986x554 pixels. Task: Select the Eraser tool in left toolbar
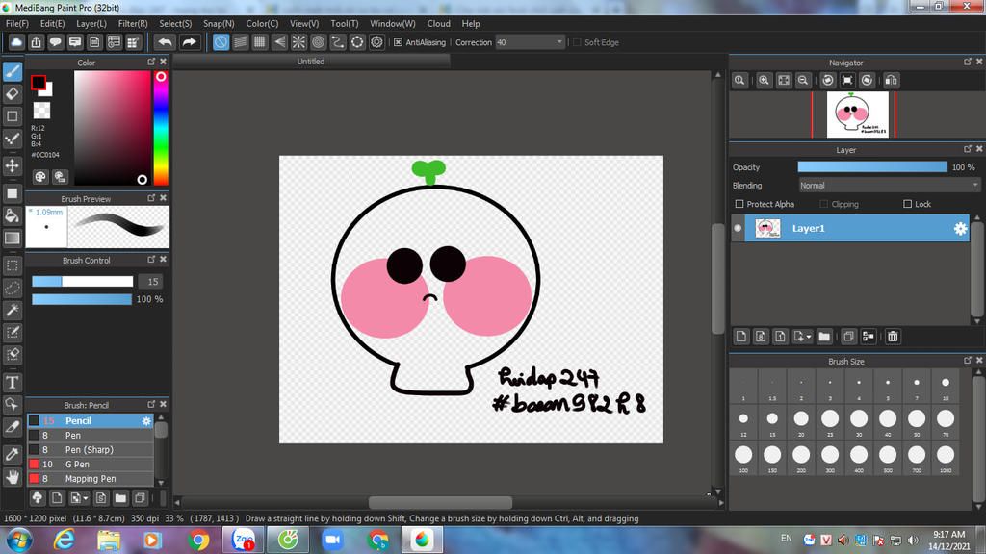(x=13, y=93)
